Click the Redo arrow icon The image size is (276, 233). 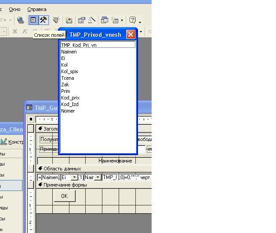[x=3, y=20]
